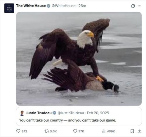The height and width of the screenshot is (137, 146).
Task: Click the Grok explain icon
Action: pos(133,6)
